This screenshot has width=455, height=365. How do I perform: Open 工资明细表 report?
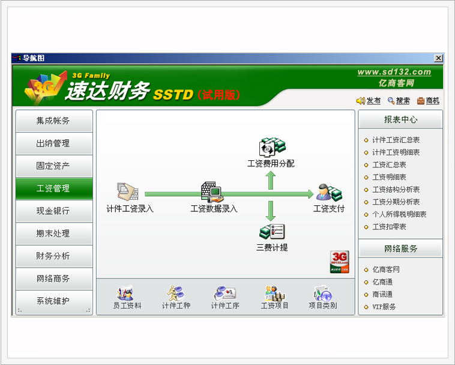click(389, 177)
